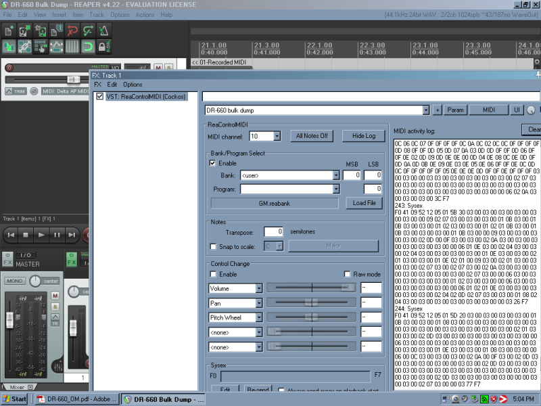Click the Save Project toolbar icon
This screenshot has height=406, width=541.
(x=41, y=30)
